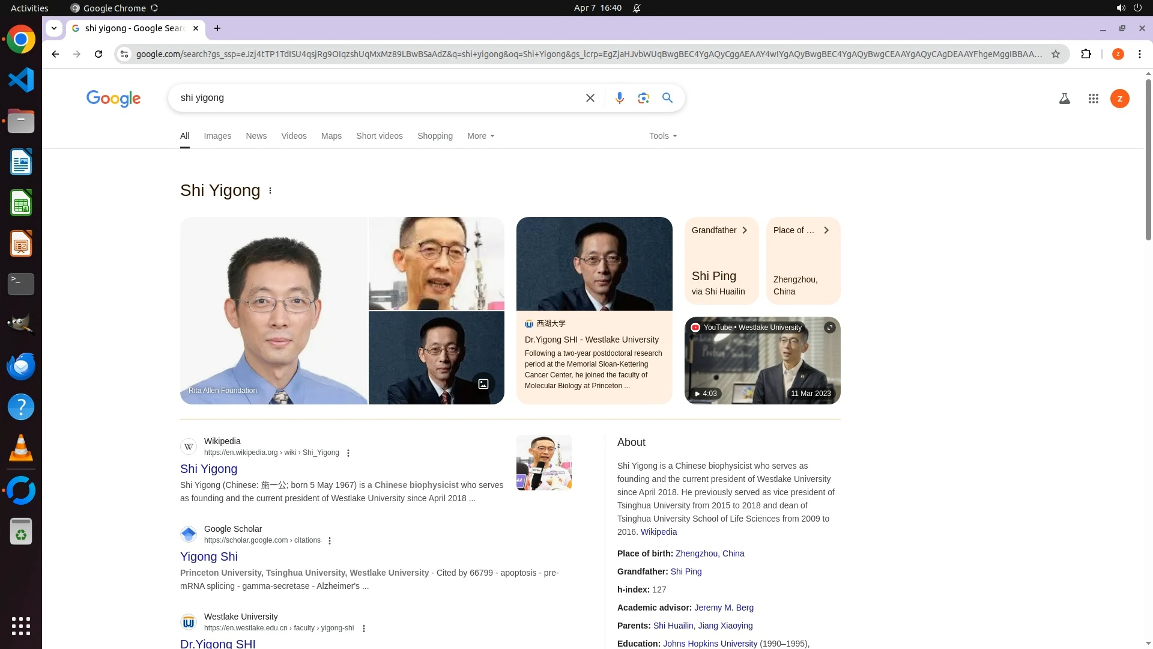Expand the Grandfather Shi Ping card

pyautogui.click(x=721, y=260)
